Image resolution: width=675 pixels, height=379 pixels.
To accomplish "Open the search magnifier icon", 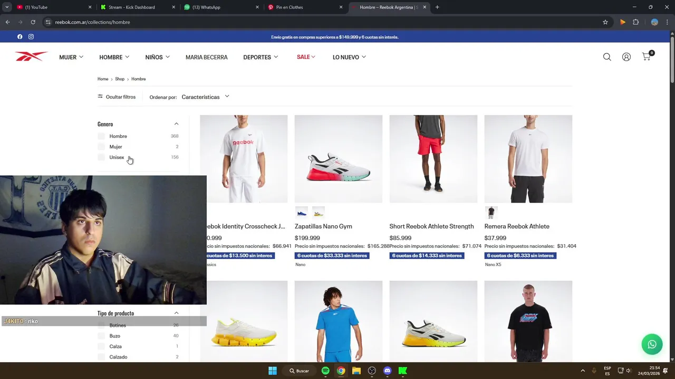I will [607, 57].
